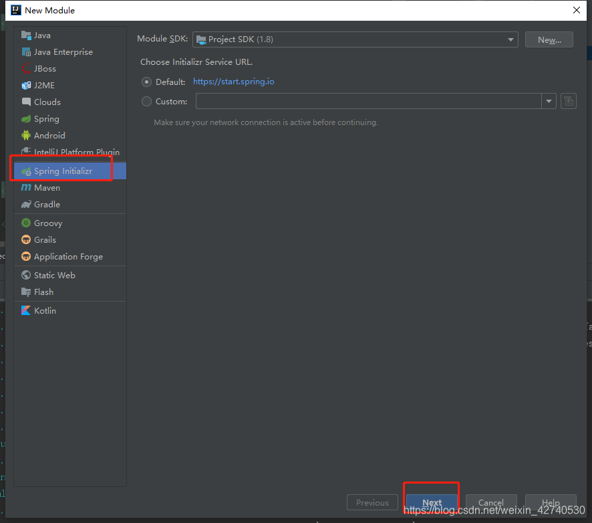The width and height of the screenshot is (592, 523).
Task: Open the Module SDK dropdown
Action: (x=355, y=39)
